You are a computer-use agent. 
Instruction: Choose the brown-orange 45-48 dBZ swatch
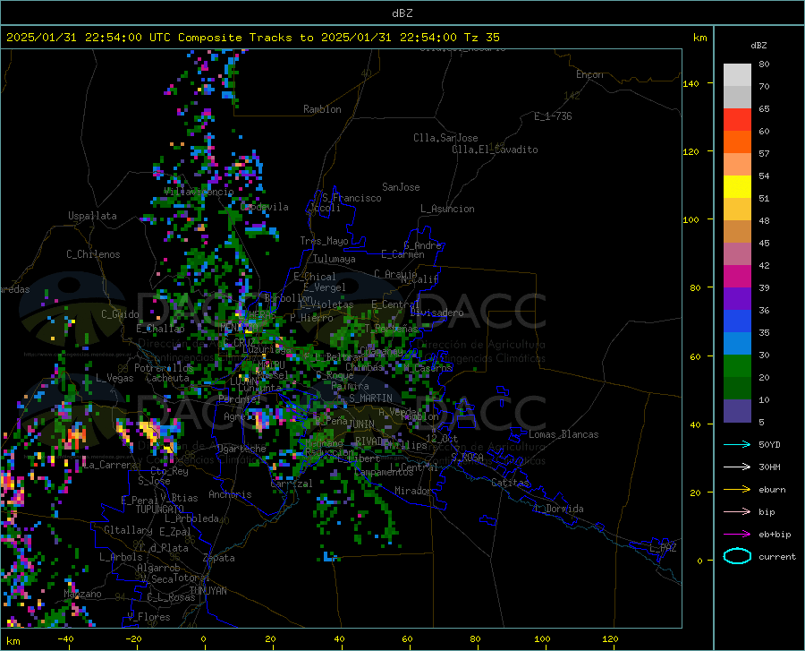737,232
